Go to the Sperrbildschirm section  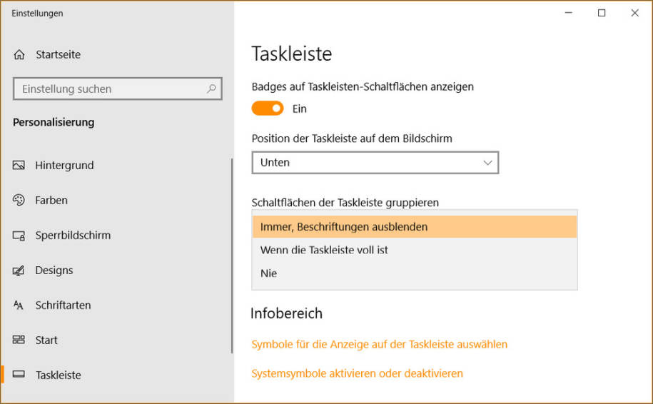(73, 236)
